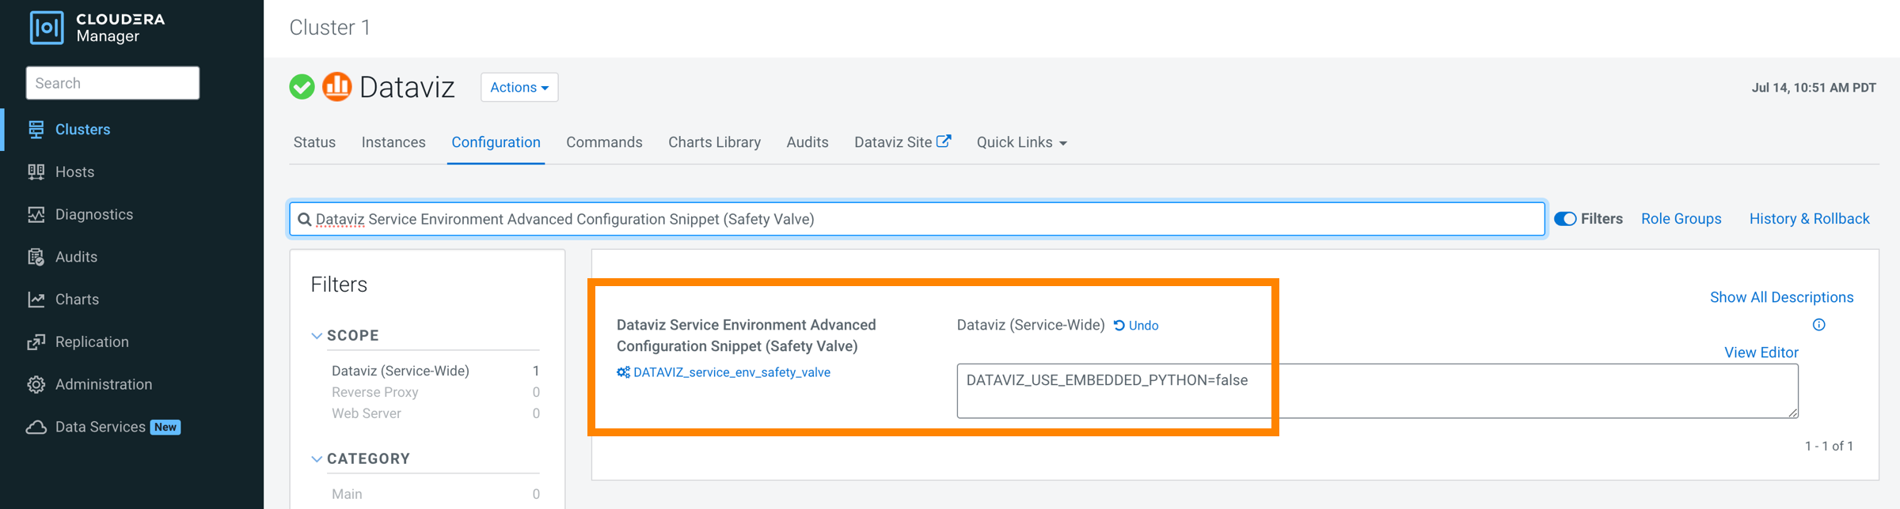1900x509 pixels.
Task: Click the safety valve value text area
Action: [x=1377, y=390]
